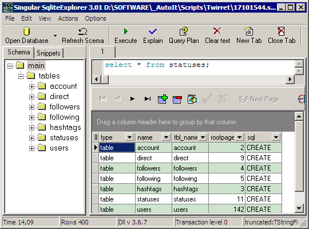
Task: Expand the users table node
Action: (31, 148)
